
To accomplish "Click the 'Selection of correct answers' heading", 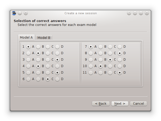I will pyautogui.click(x=40, y=21).
